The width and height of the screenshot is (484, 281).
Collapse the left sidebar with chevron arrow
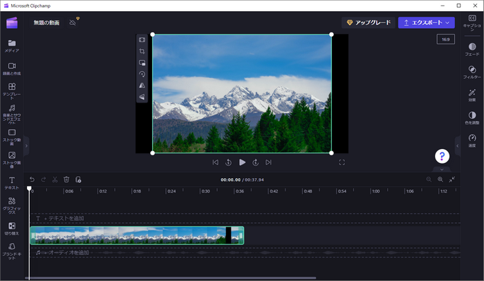pos(26,146)
